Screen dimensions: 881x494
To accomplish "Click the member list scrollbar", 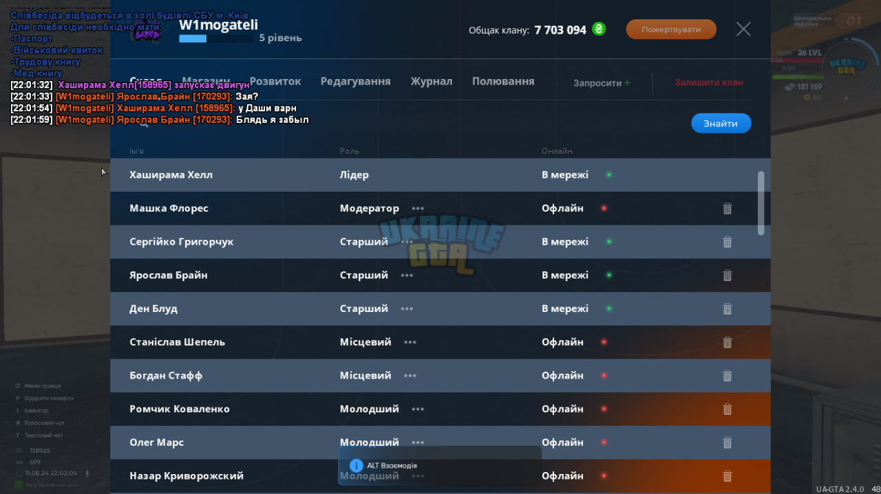I will (x=761, y=203).
